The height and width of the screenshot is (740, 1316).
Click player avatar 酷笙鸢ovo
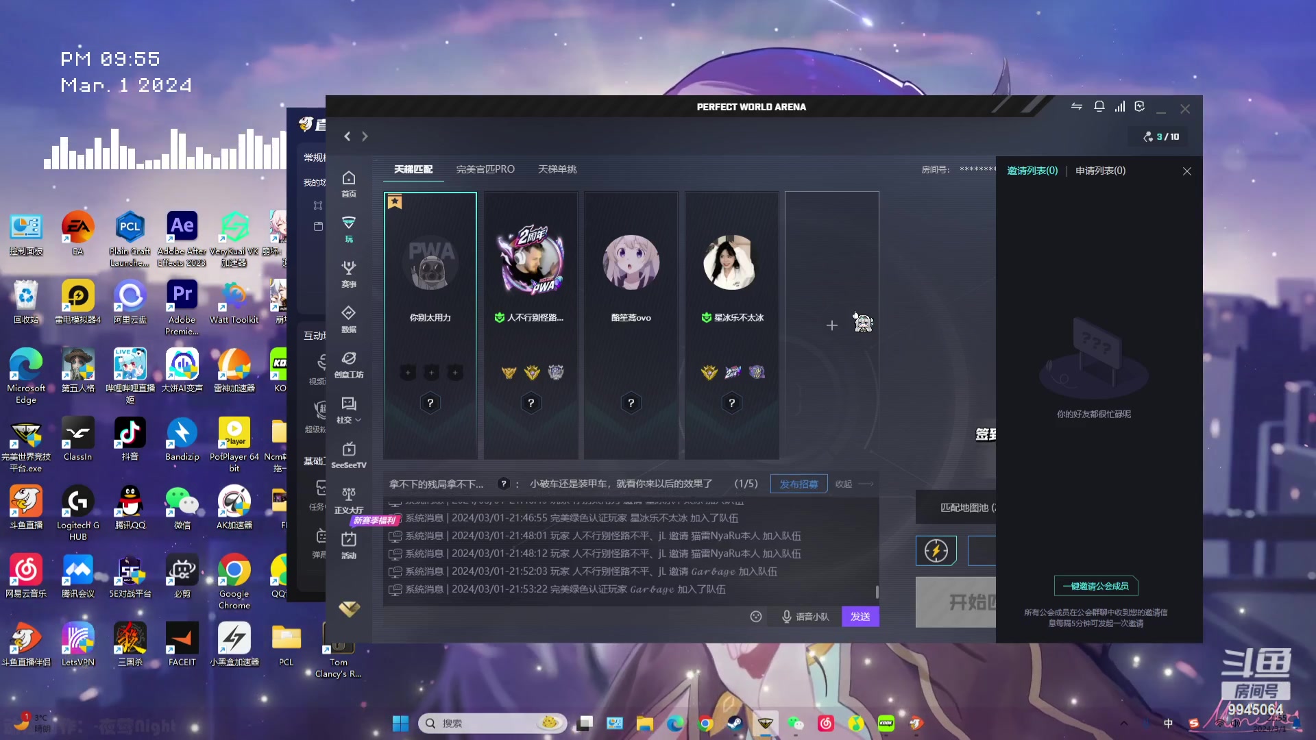pos(631,262)
